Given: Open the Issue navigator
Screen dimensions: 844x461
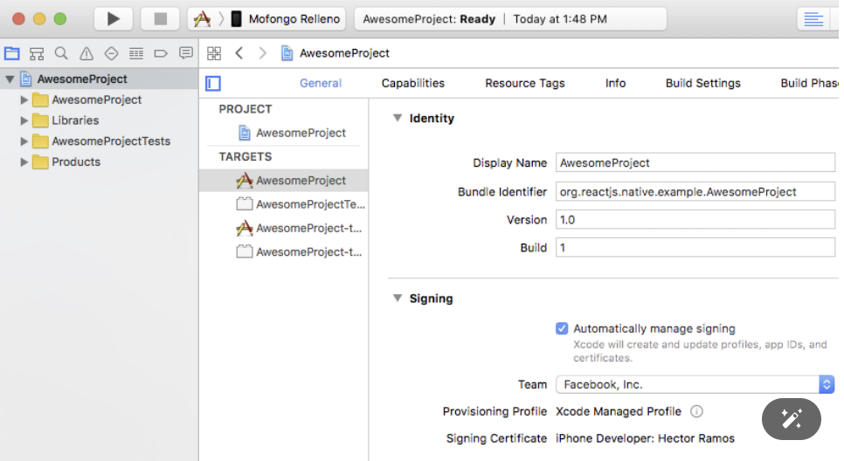Looking at the screenshot, I should (x=86, y=53).
